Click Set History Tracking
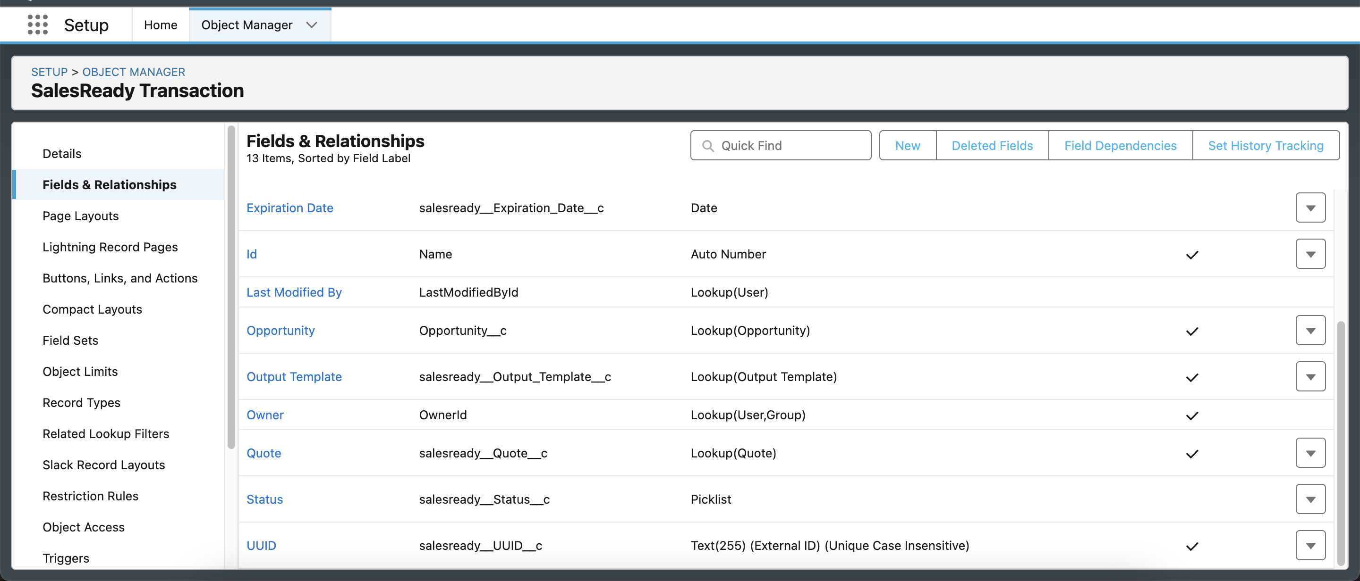 click(1266, 146)
